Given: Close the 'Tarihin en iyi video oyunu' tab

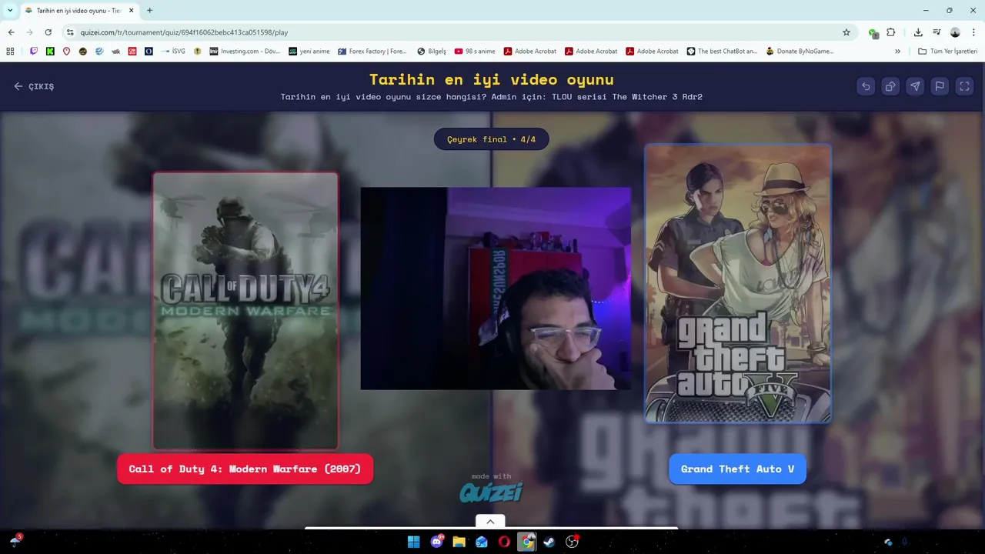Looking at the screenshot, I should coord(131,11).
